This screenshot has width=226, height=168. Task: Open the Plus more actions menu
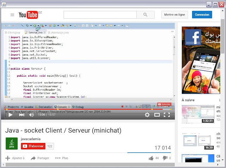click(x=62, y=158)
